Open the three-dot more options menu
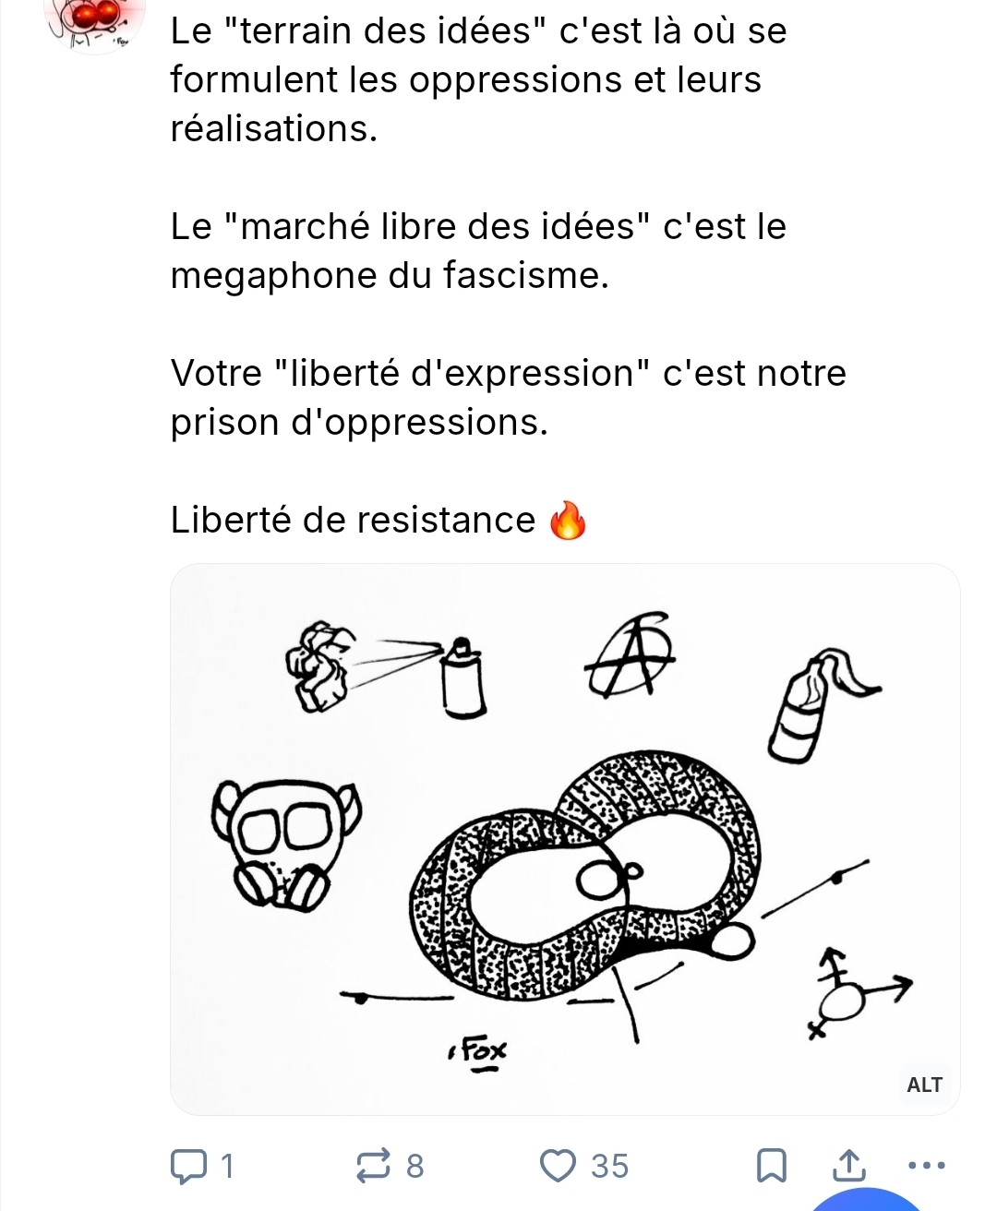 click(927, 1165)
